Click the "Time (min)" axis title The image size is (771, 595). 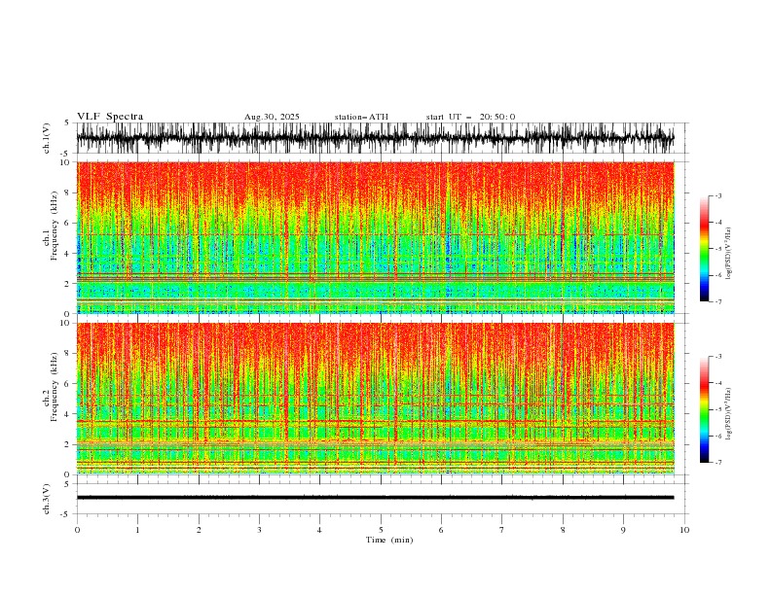(x=389, y=540)
